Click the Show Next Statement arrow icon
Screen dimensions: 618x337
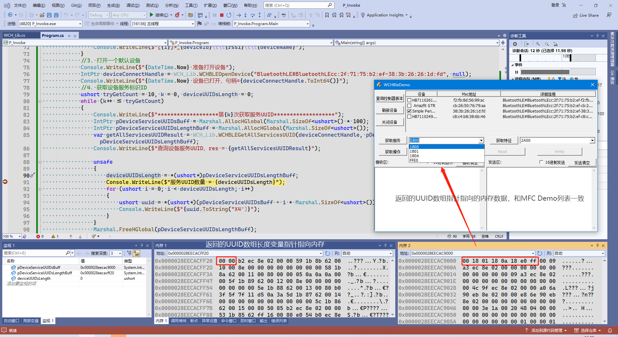pyautogui.click(x=238, y=15)
